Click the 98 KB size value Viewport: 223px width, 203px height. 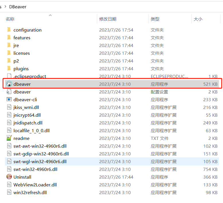[212, 192]
